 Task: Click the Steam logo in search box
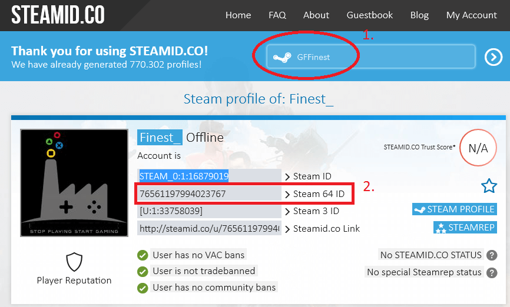click(282, 57)
